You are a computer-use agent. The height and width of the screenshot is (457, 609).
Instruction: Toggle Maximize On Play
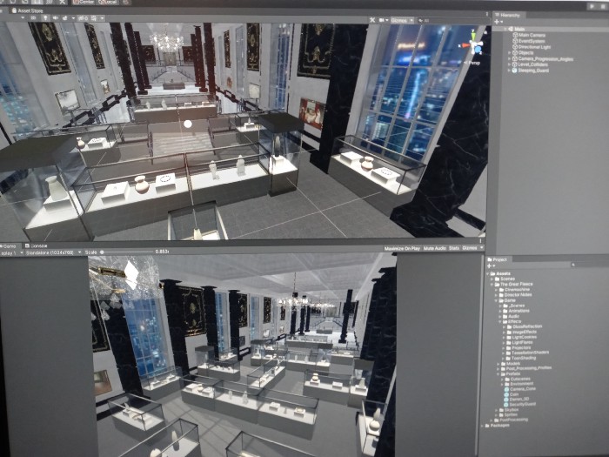[x=403, y=248]
